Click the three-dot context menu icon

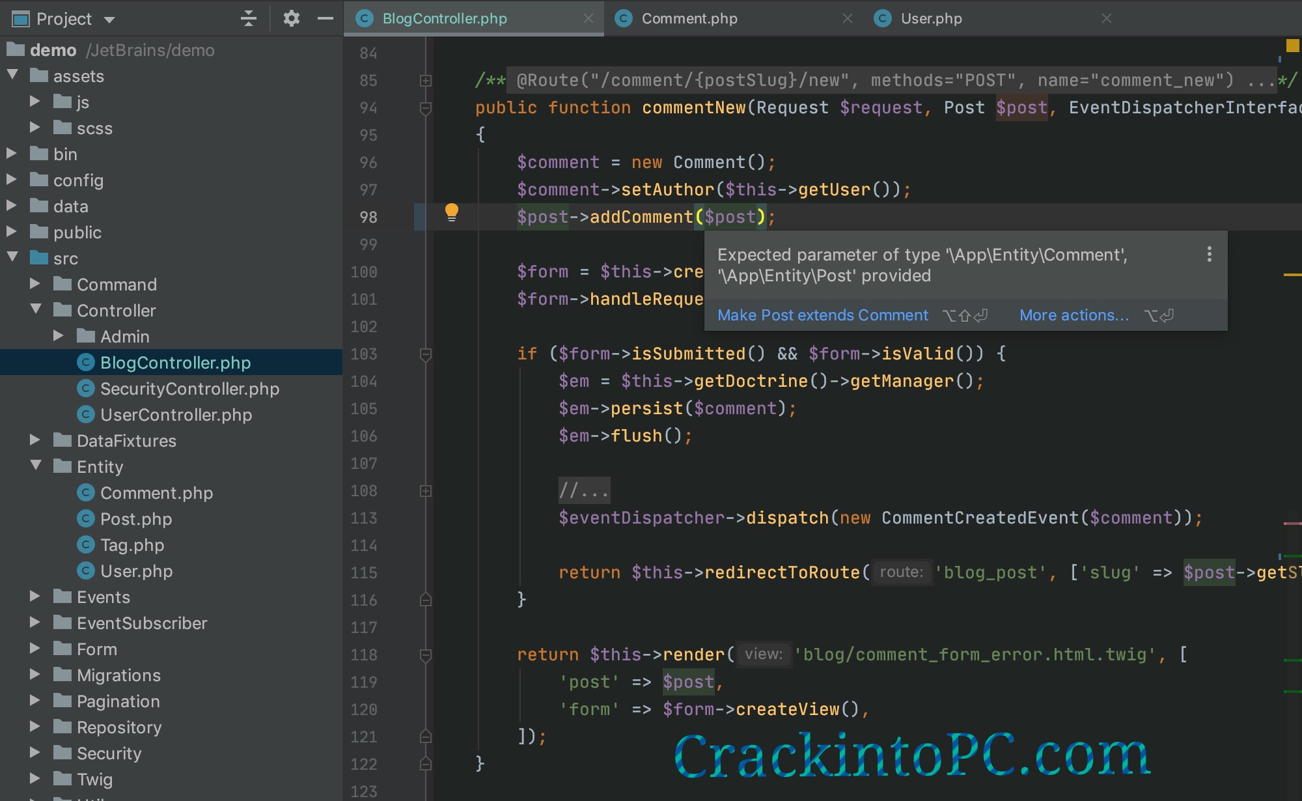click(x=1209, y=254)
